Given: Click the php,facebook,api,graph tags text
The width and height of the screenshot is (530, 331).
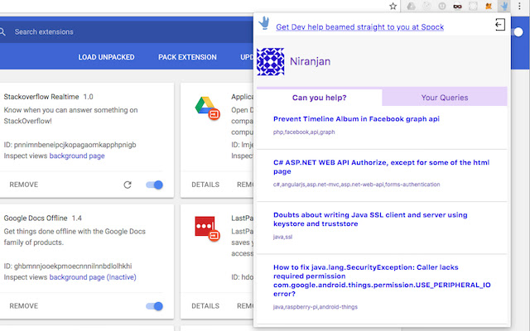Looking at the screenshot, I should click(304, 132).
